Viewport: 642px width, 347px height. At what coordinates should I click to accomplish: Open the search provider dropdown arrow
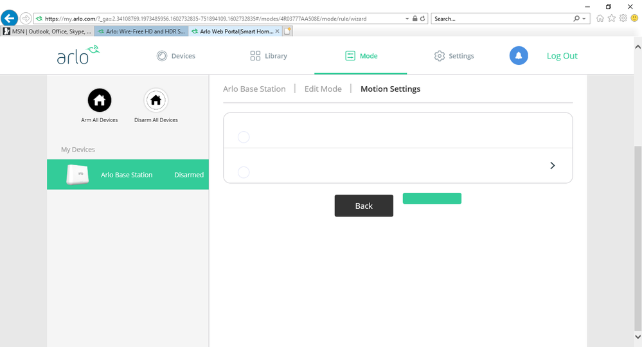click(584, 19)
